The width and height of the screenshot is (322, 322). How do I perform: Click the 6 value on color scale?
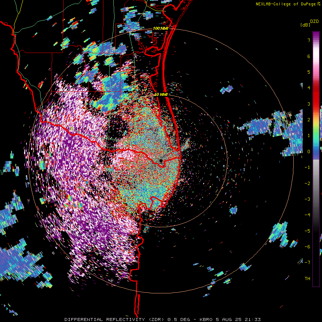click(x=309, y=56)
